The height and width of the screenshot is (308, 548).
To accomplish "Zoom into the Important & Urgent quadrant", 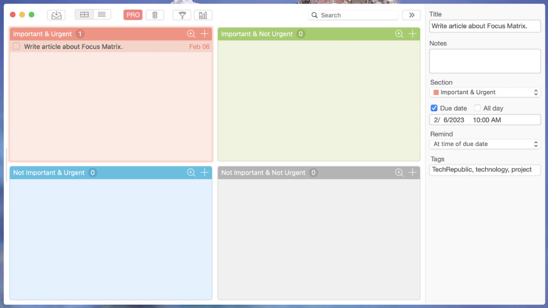I will [191, 34].
